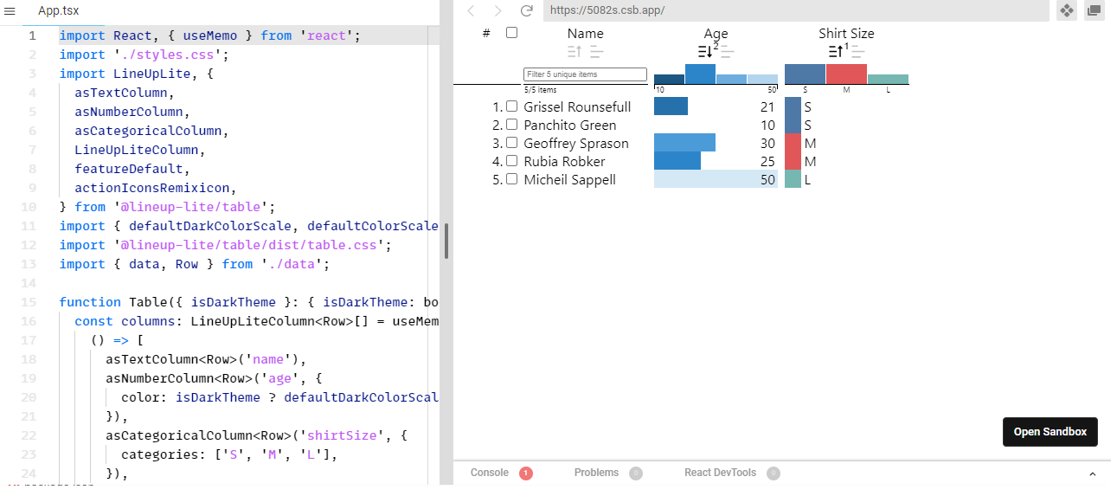This screenshot has width=1117, height=496.
Task: Open preview in new window icon
Action: (1095, 11)
